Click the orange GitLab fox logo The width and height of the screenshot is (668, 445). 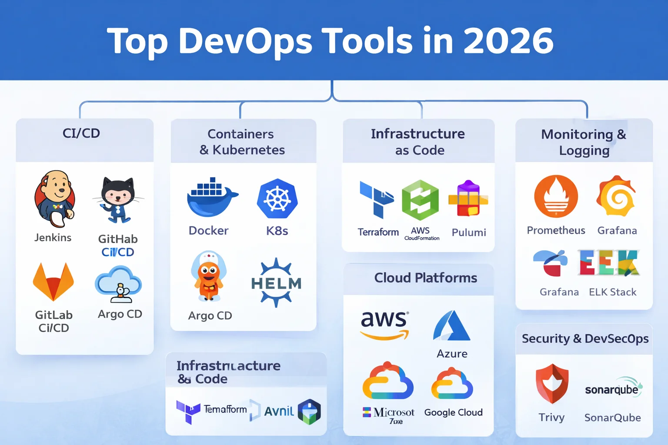point(53,282)
